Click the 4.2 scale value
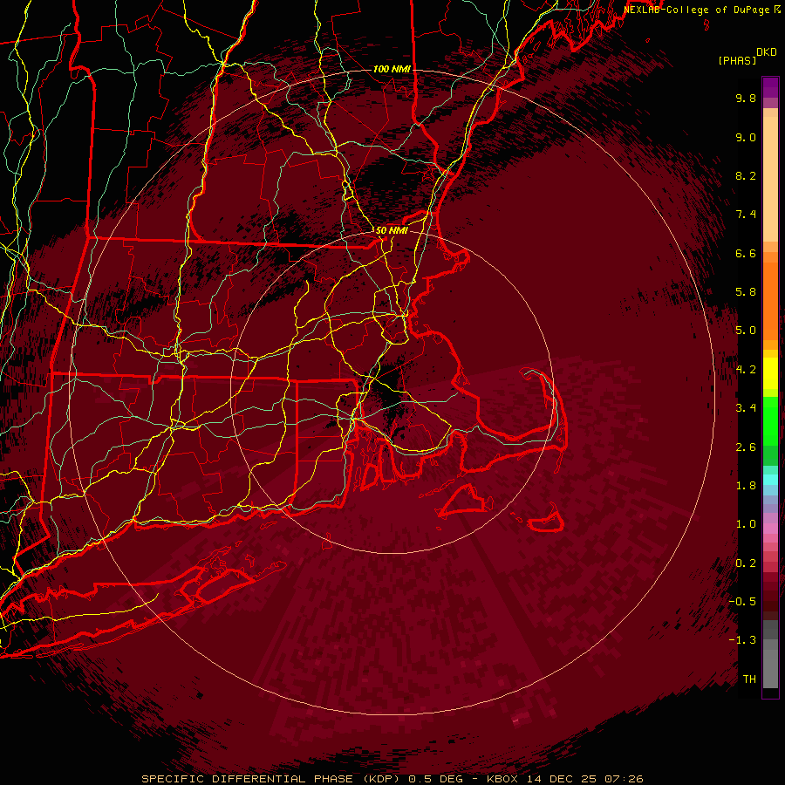This screenshot has height=785, width=785. (x=746, y=370)
